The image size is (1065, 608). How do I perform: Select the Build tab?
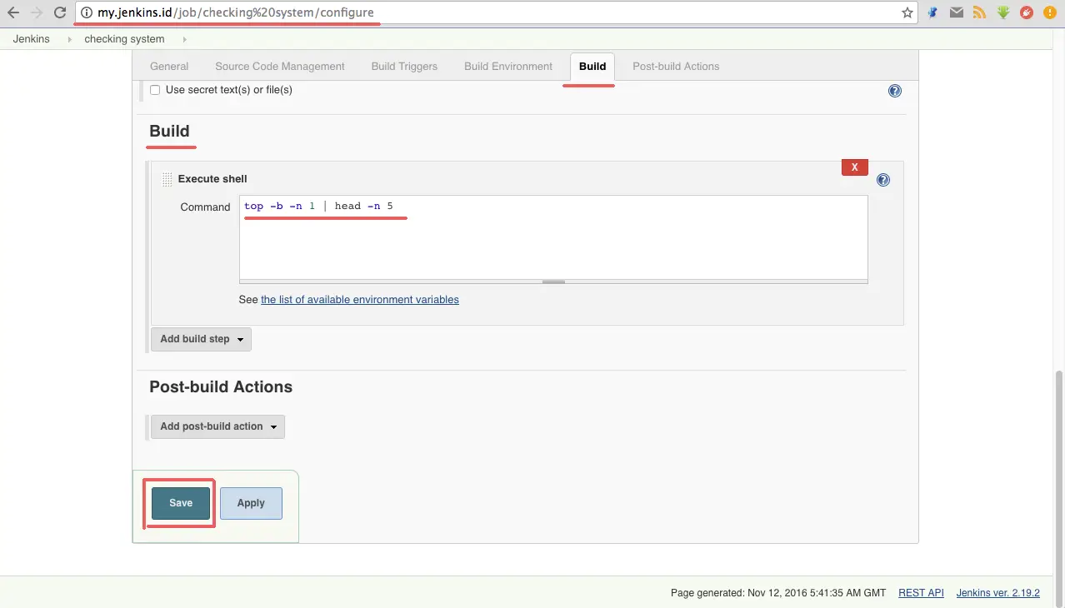coord(592,67)
